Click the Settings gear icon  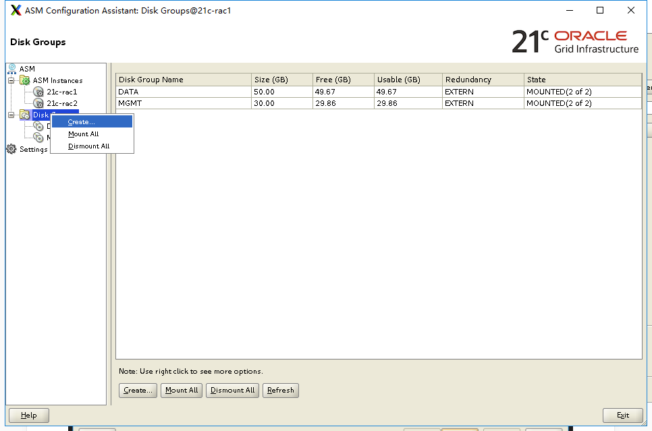(11, 149)
